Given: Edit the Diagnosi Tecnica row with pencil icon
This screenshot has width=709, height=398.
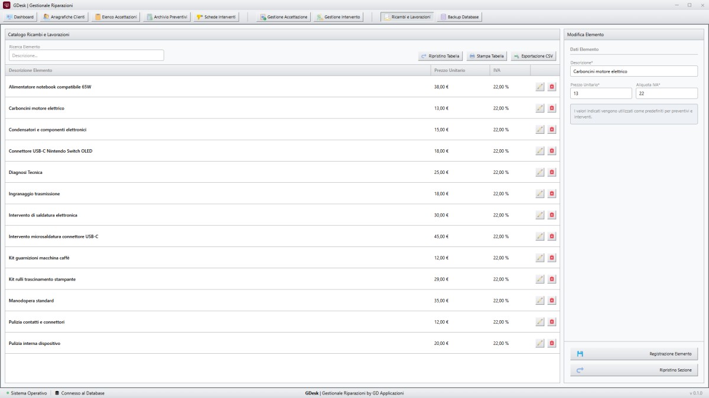Looking at the screenshot, I should click(539, 172).
